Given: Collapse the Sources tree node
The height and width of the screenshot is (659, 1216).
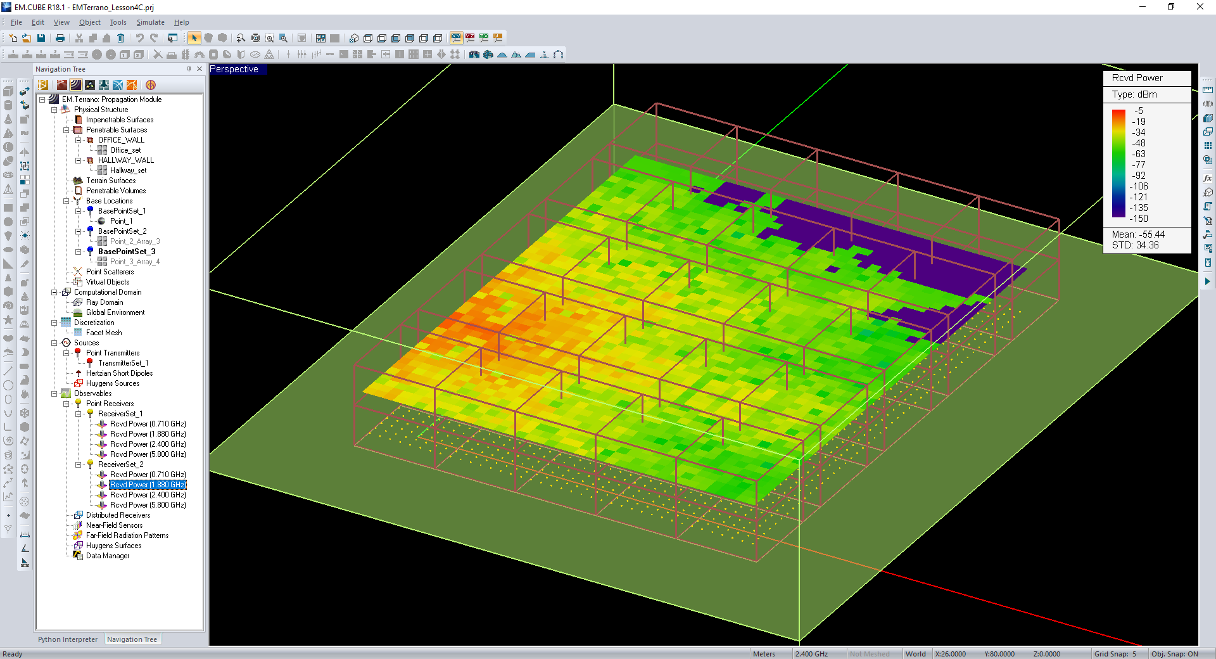Looking at the screenshot, I should coord(54,343).
